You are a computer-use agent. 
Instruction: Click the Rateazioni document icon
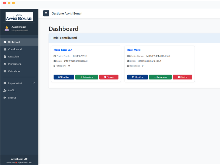[5, 57]
